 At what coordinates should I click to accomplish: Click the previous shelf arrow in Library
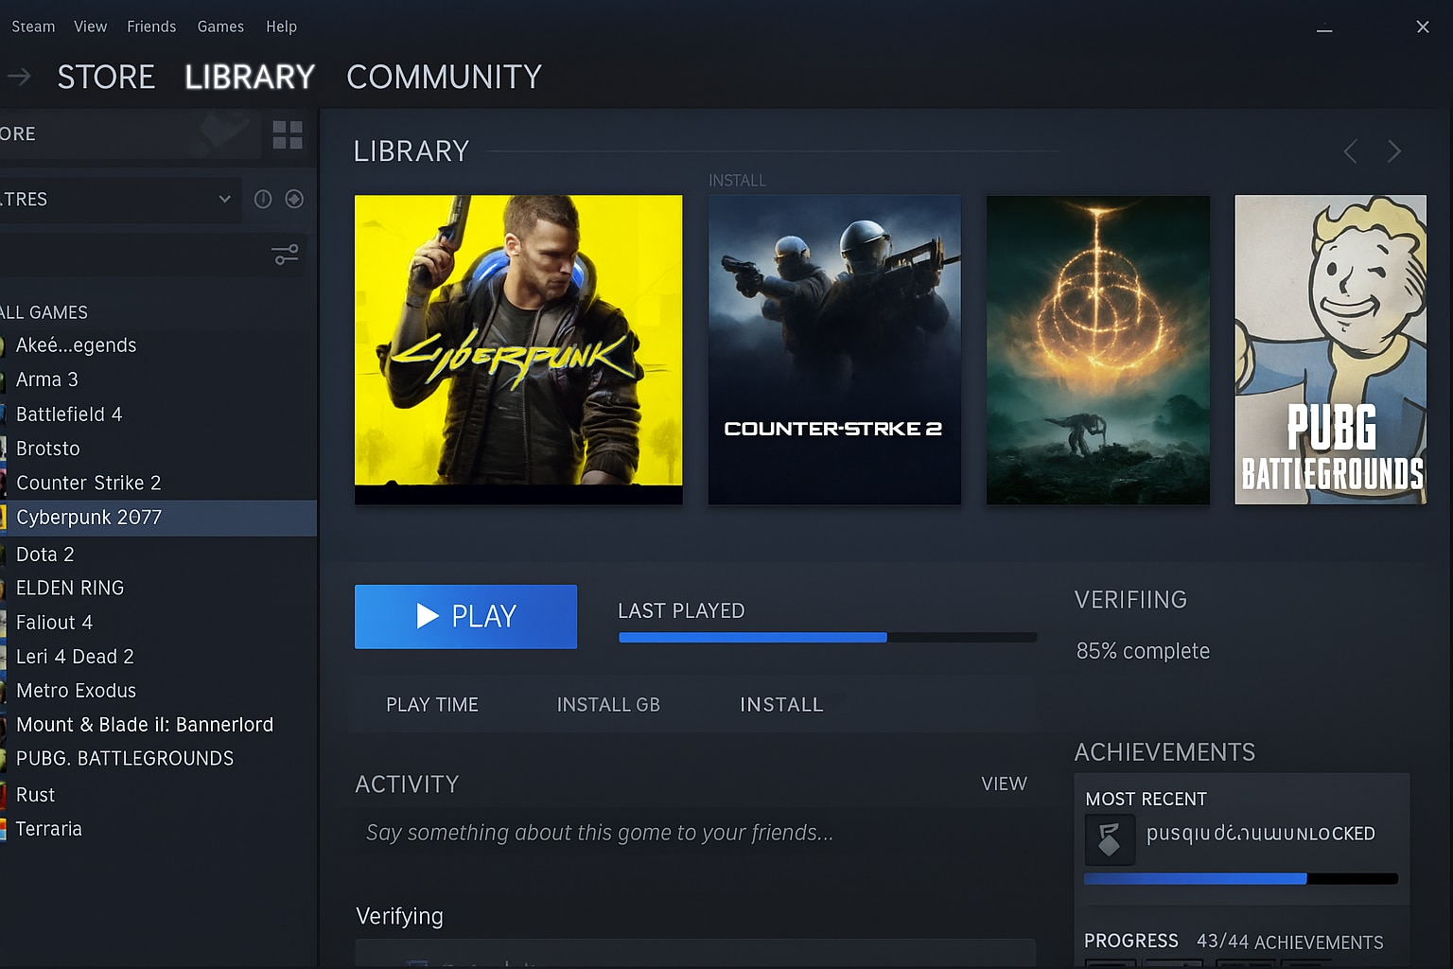point(1351,151)
